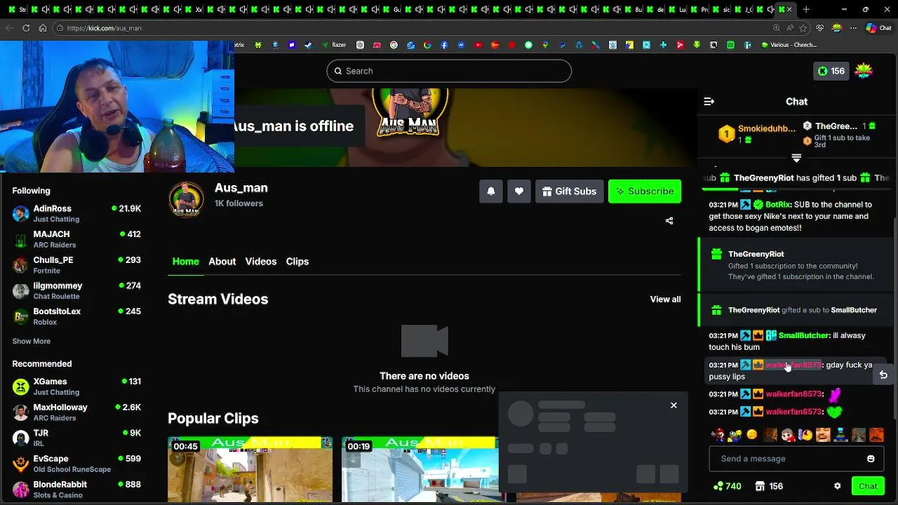Open lilgmommey channel in Following
898x505 pixels.
click(76, 291)
